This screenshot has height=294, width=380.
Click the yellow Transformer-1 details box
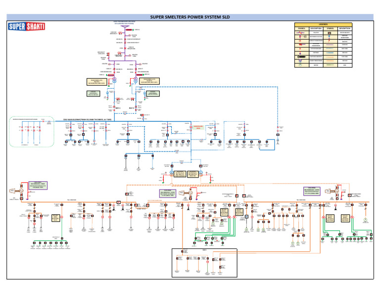tap(97, 82)
